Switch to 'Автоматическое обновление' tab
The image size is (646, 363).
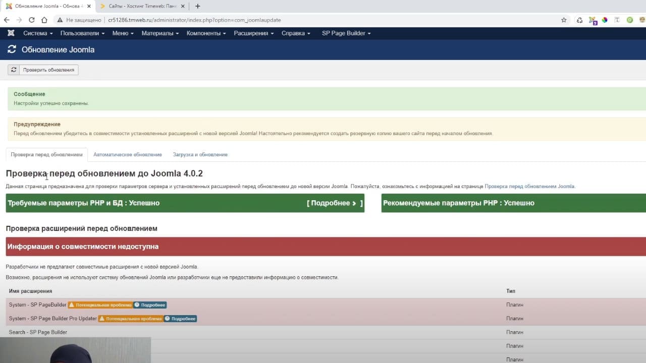pyautogui.click(x=128, y=154)
